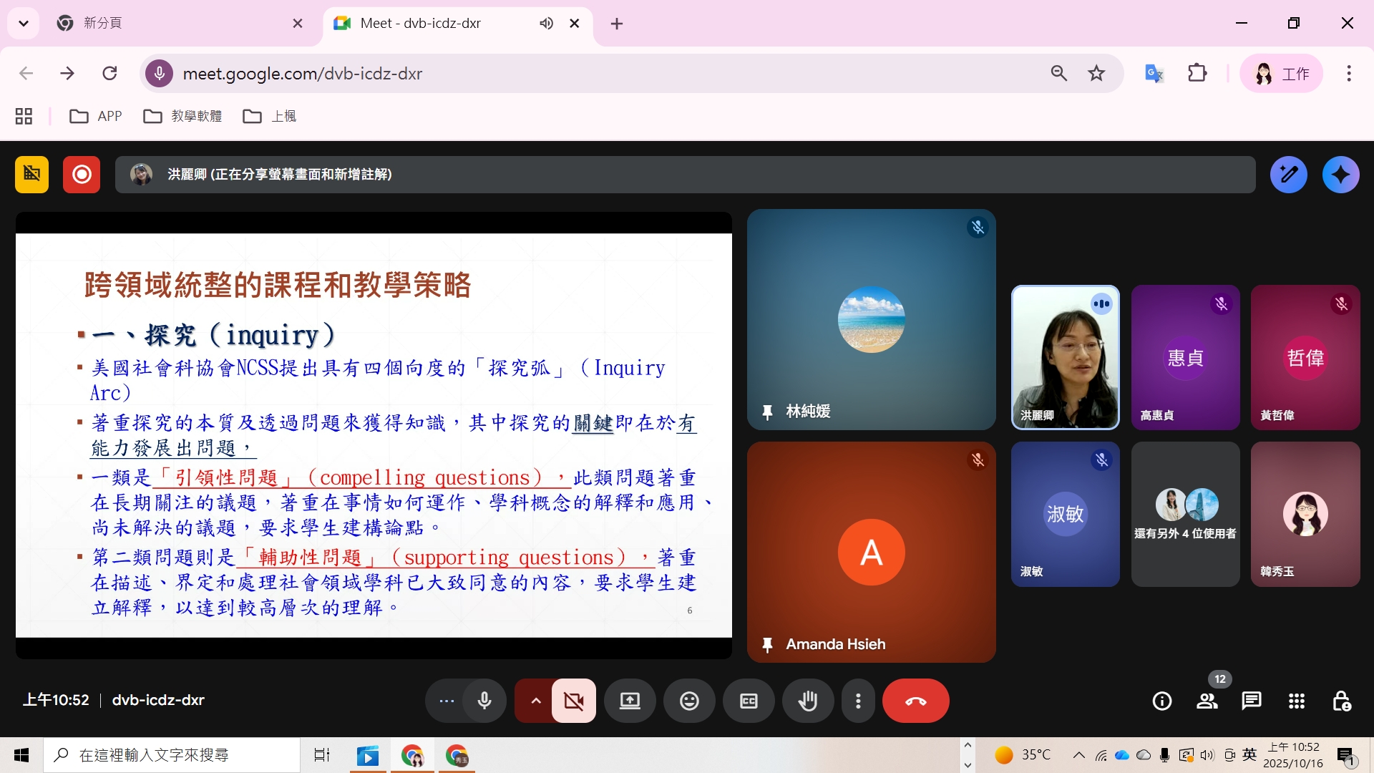Open the annotation pen tool
The height and width of the screenshot is (773, 1374).
(x=1288, y=175)
